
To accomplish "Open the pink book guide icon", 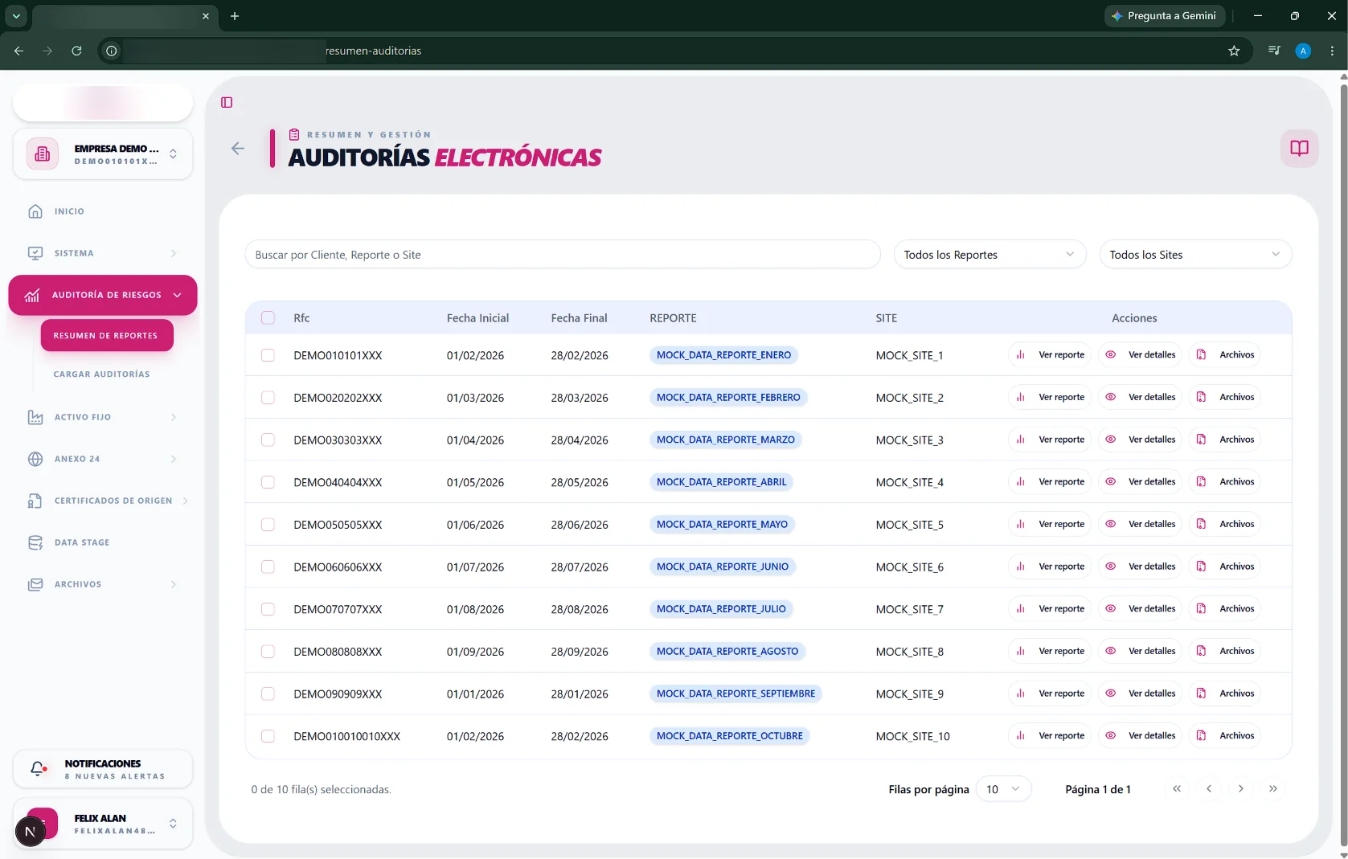I will click(x=1299, y=148).
